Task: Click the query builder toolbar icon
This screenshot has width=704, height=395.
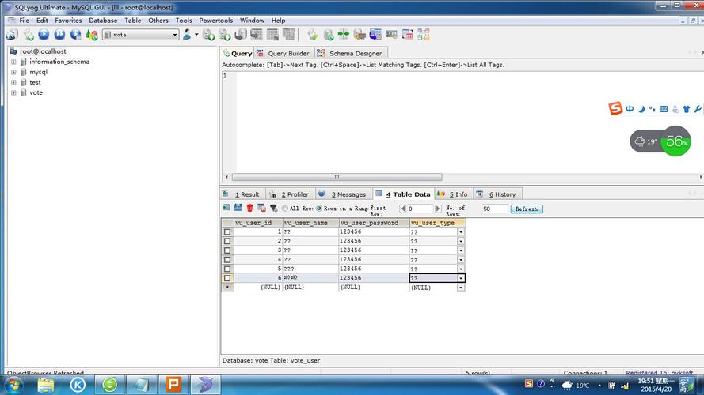Action: [408, 35]
